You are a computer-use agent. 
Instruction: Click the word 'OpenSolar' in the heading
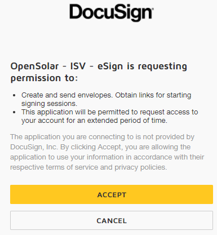(x=34, y=66)
